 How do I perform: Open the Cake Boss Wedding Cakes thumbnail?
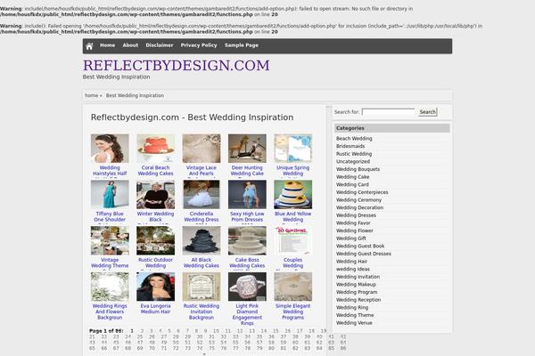click(x=247, y=240)
